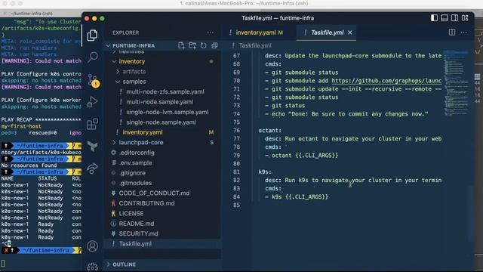Click 'PLAY RECAP' line in terminal
Screen dimensions: 483x272
(42, 119)
